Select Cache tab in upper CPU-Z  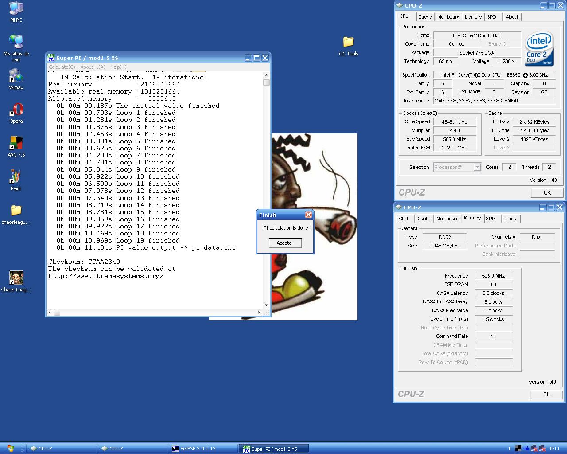coord(425,17)
